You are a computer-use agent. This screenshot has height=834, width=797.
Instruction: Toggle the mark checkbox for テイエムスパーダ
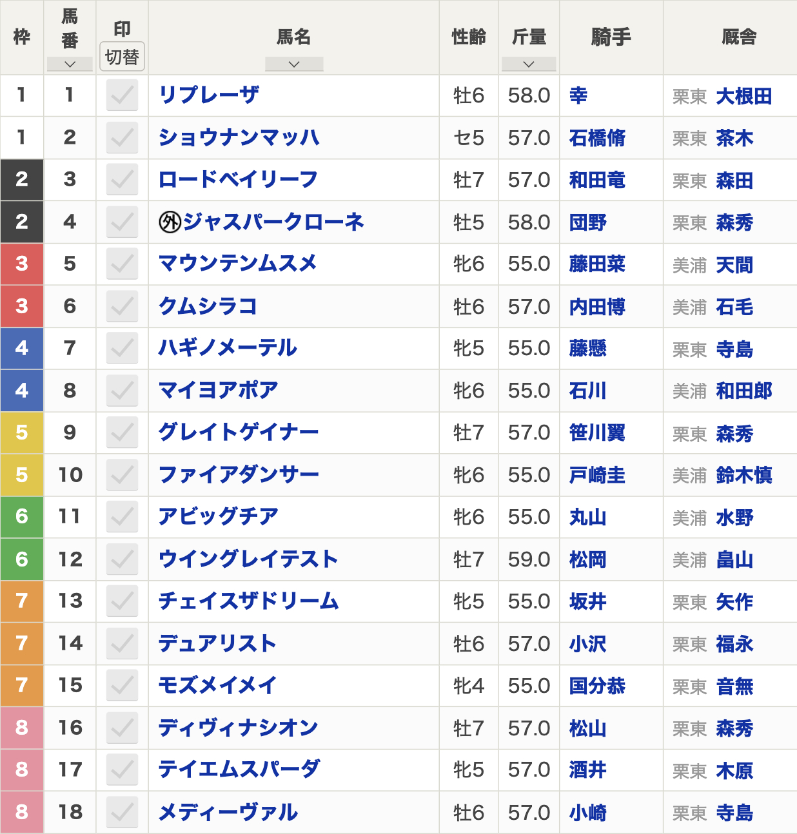122,770
